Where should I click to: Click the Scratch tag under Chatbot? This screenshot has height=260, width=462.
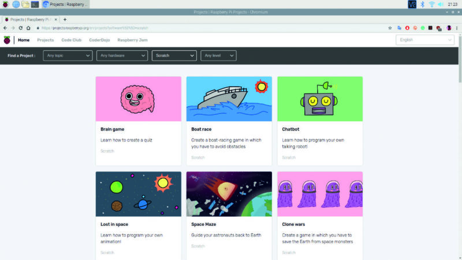coord(289,157)
